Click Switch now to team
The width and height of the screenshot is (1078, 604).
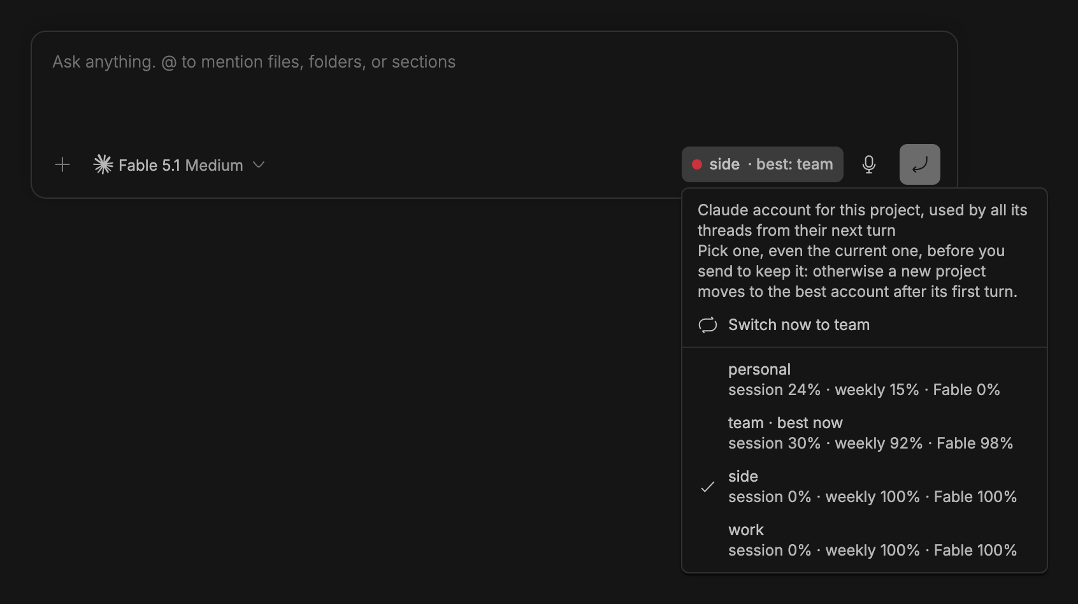pyautogui.click(x=864, y=325)
